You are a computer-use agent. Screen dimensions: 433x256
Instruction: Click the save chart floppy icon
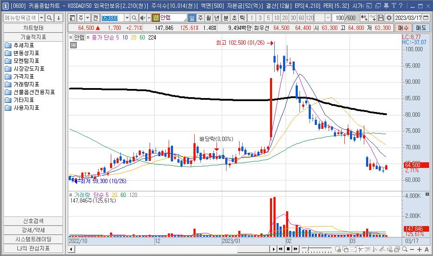click(381, 18)
